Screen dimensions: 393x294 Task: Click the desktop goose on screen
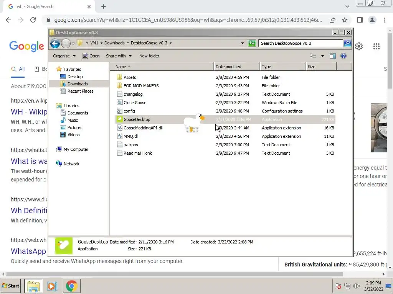pyautogui.click(x=194, y=122)
